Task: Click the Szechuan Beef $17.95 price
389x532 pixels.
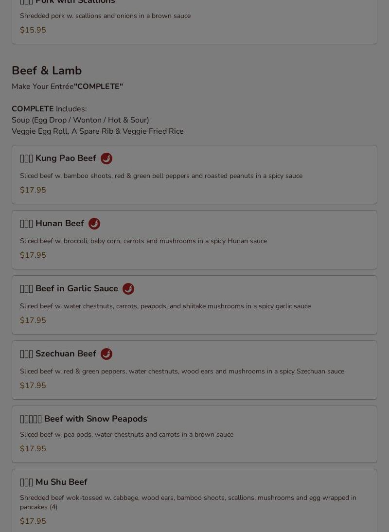Action: click(33, 386)
